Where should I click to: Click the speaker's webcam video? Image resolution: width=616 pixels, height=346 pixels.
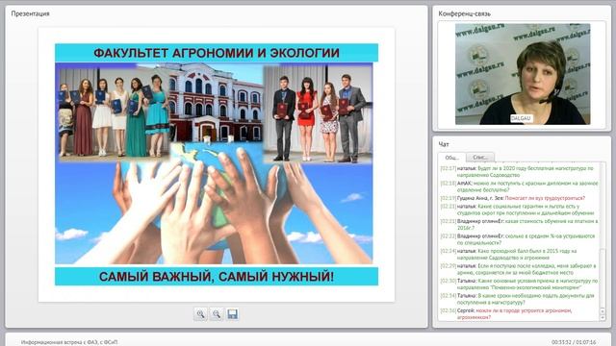(523, 74)
